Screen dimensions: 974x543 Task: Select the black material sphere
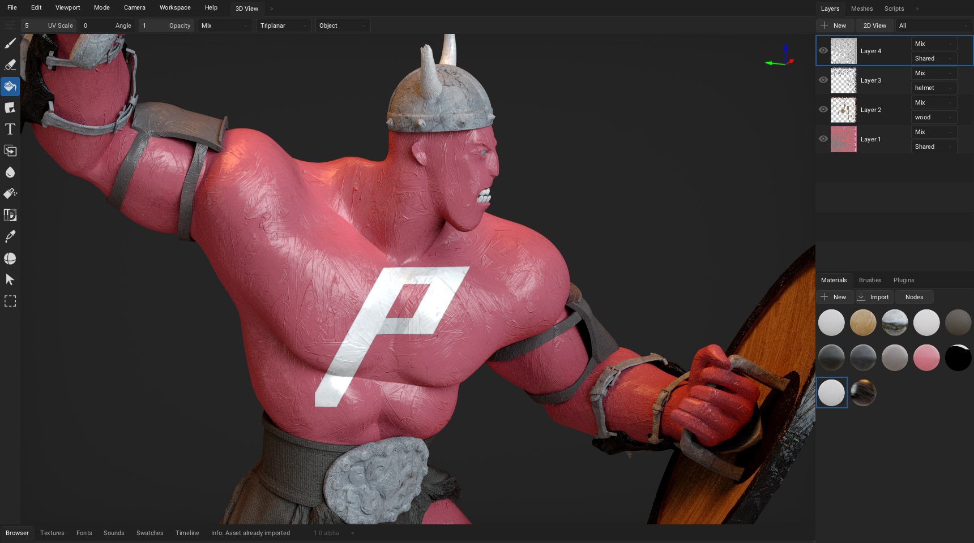958,357
